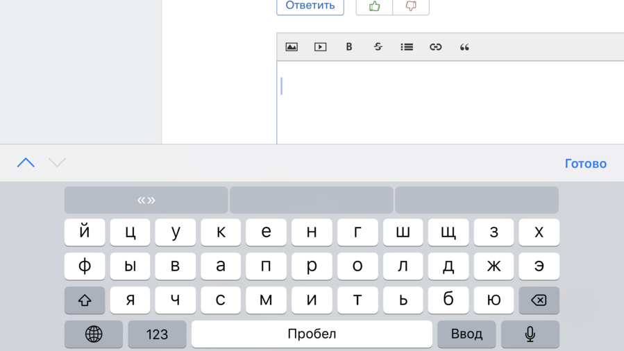
Task: Choose the «» suggestion in the prediction bar
Action: tap(146, 200)
